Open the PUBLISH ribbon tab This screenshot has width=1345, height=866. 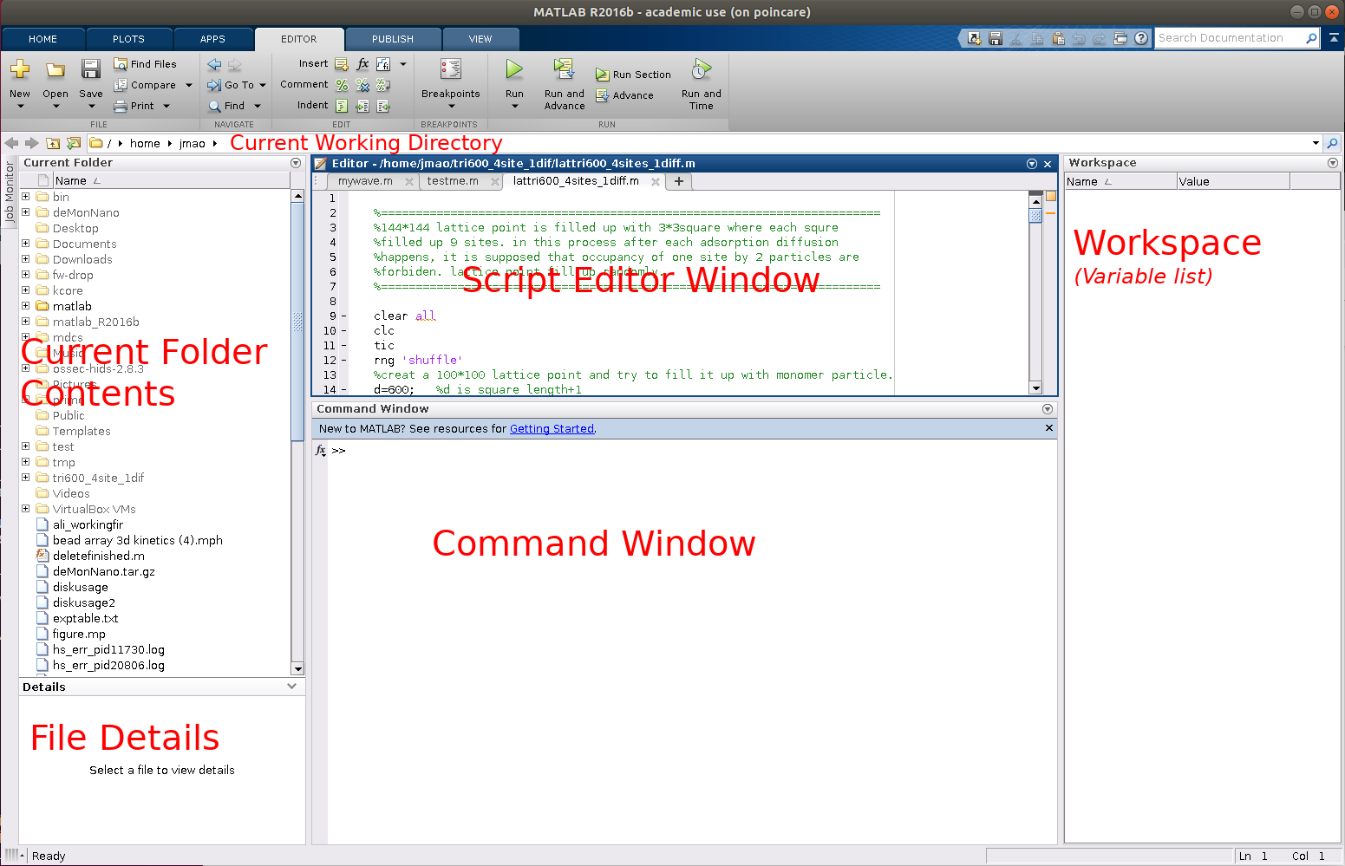point(392,38)
